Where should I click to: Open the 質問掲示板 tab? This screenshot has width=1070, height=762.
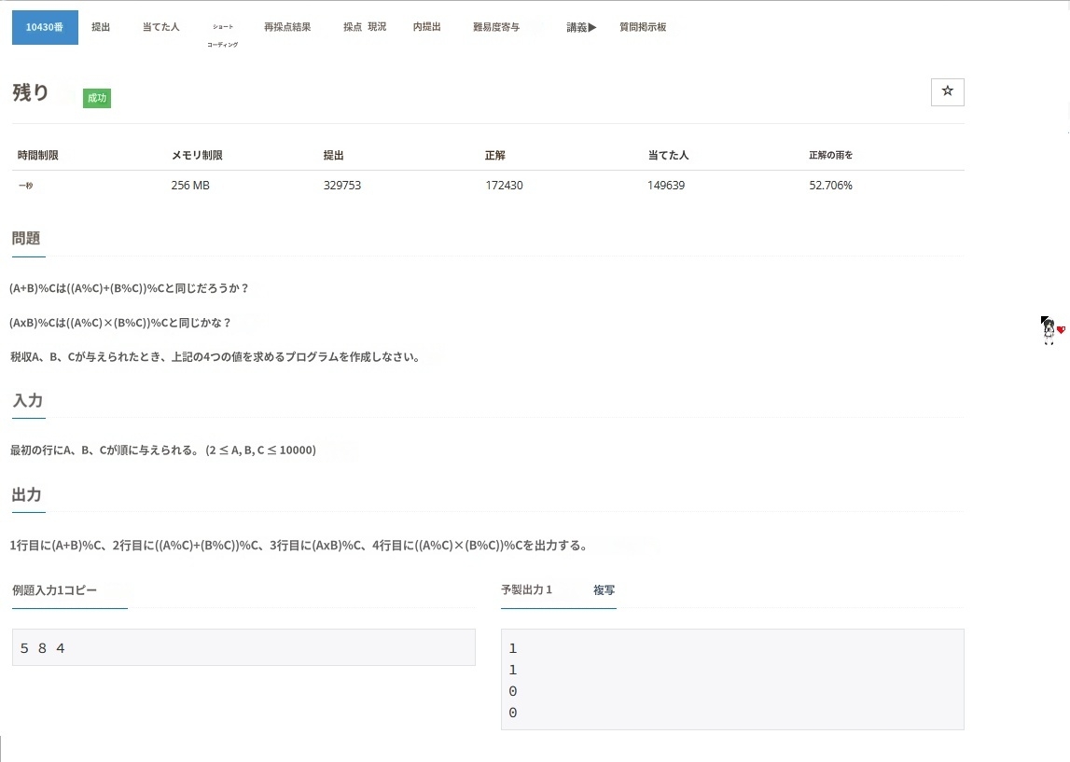click(x=643, y=27)
